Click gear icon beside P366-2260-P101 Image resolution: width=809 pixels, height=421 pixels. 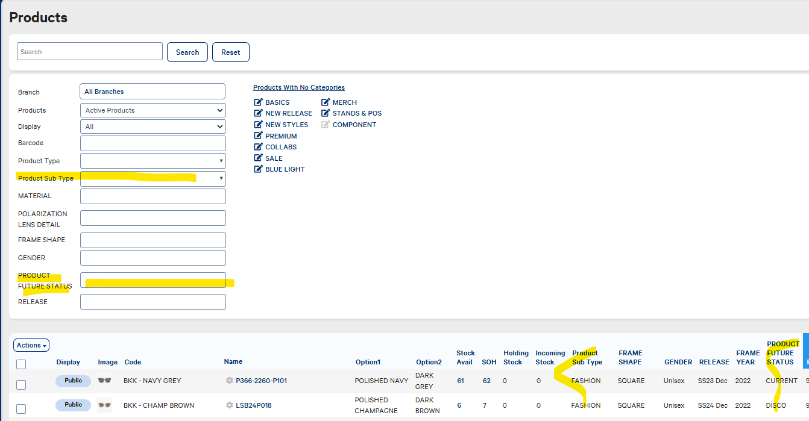(229, 381)
